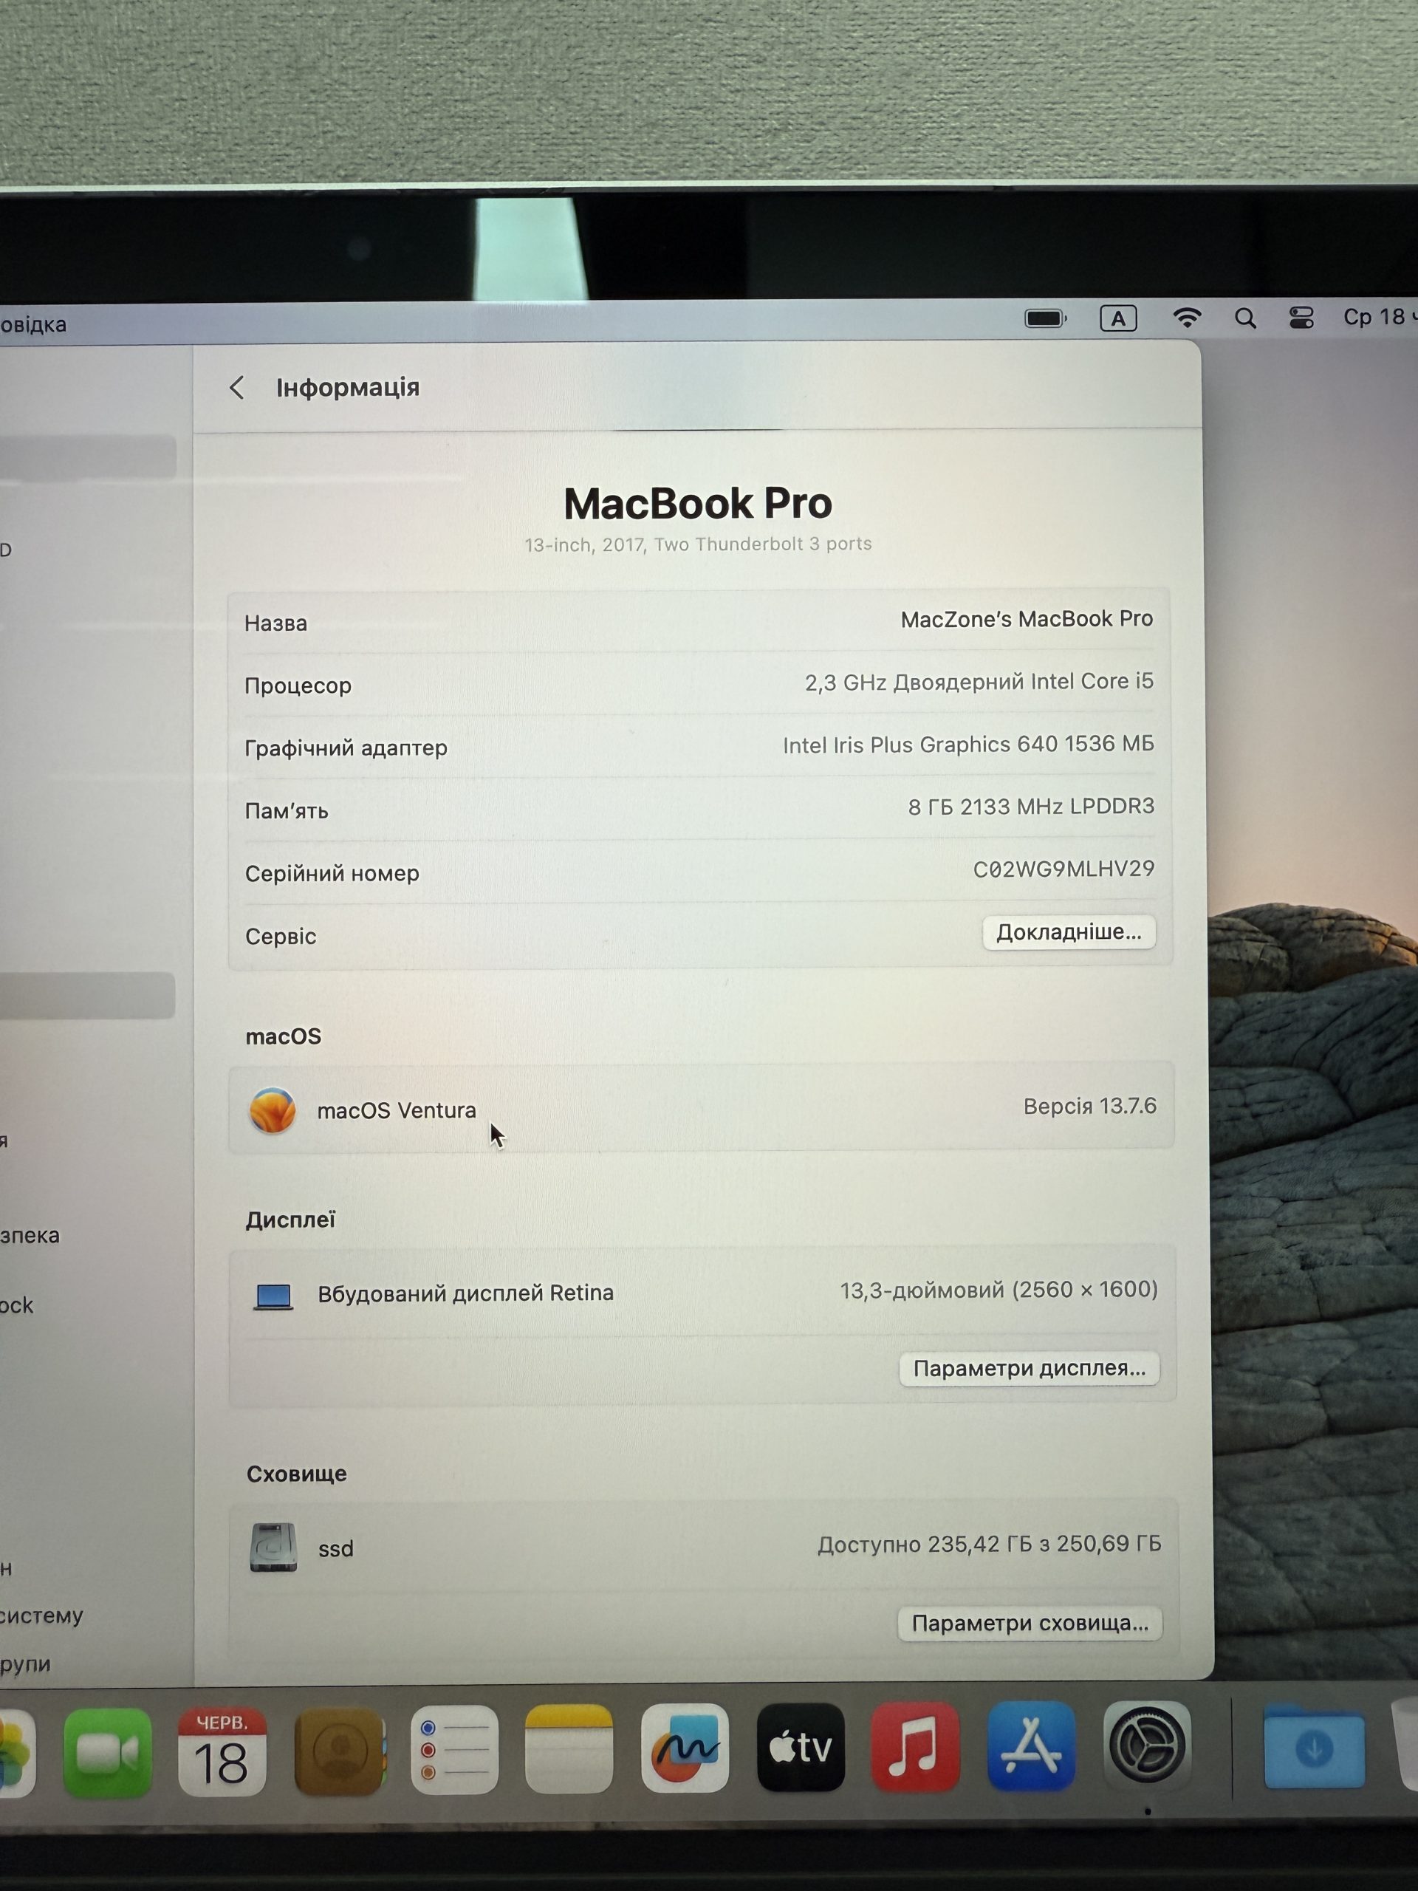The width and height of the screenshot is (1418, 1891).
Task: Open the Довідка menu in menu bar
Action: pos(33,325)
